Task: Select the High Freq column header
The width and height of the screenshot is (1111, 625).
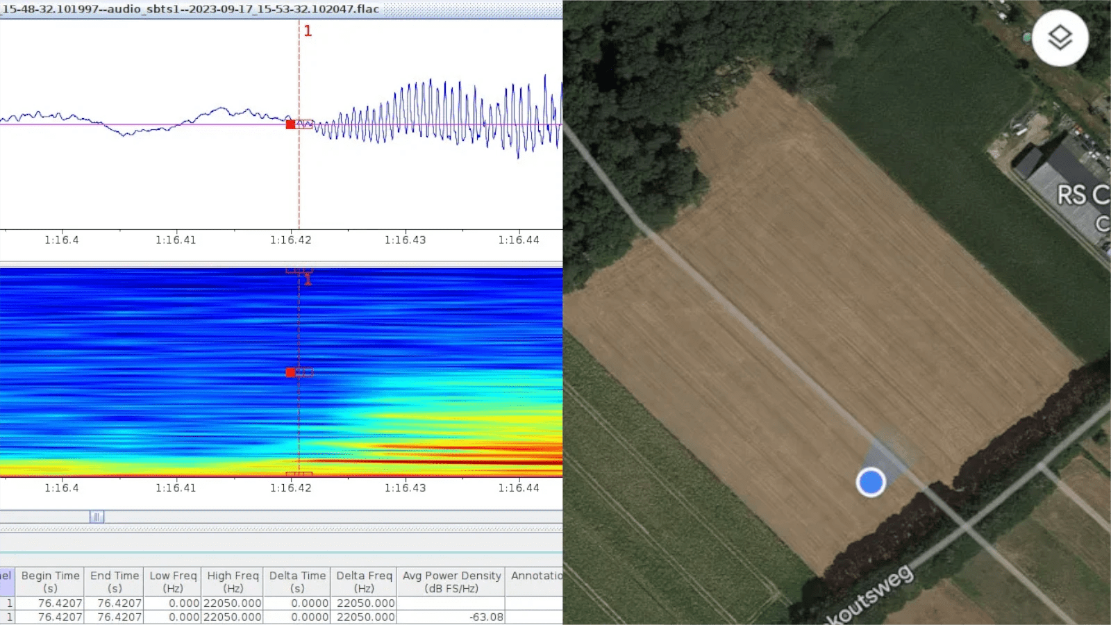Action: (x=233, y=582)
